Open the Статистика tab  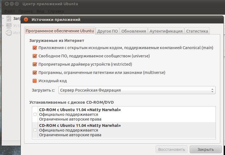197,31
